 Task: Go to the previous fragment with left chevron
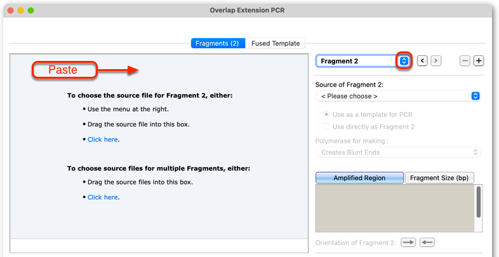(x=422, y=61)
